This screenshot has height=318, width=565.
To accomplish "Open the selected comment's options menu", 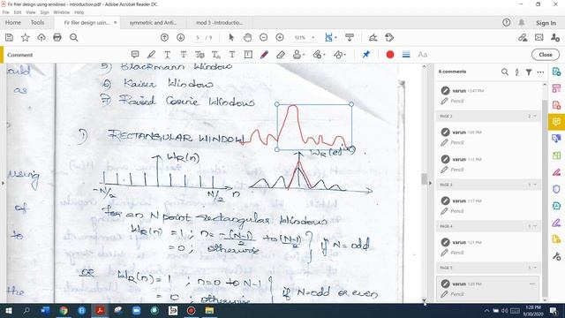I will 532,284.
